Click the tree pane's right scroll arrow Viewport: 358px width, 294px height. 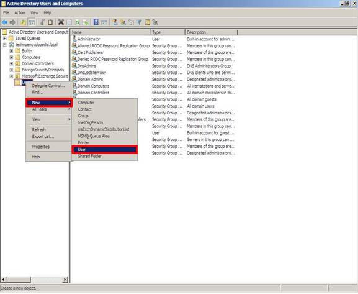pos(65,280)
